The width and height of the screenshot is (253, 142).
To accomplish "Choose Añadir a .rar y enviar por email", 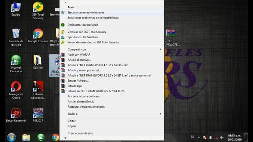I will pos(112,75).
